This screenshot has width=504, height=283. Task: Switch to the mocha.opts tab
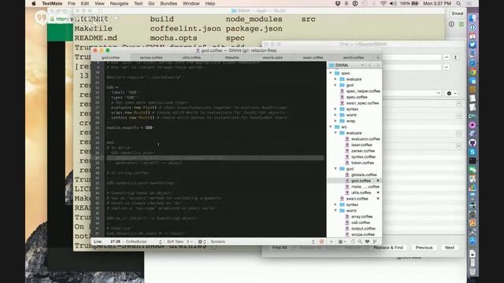(272, 57)
